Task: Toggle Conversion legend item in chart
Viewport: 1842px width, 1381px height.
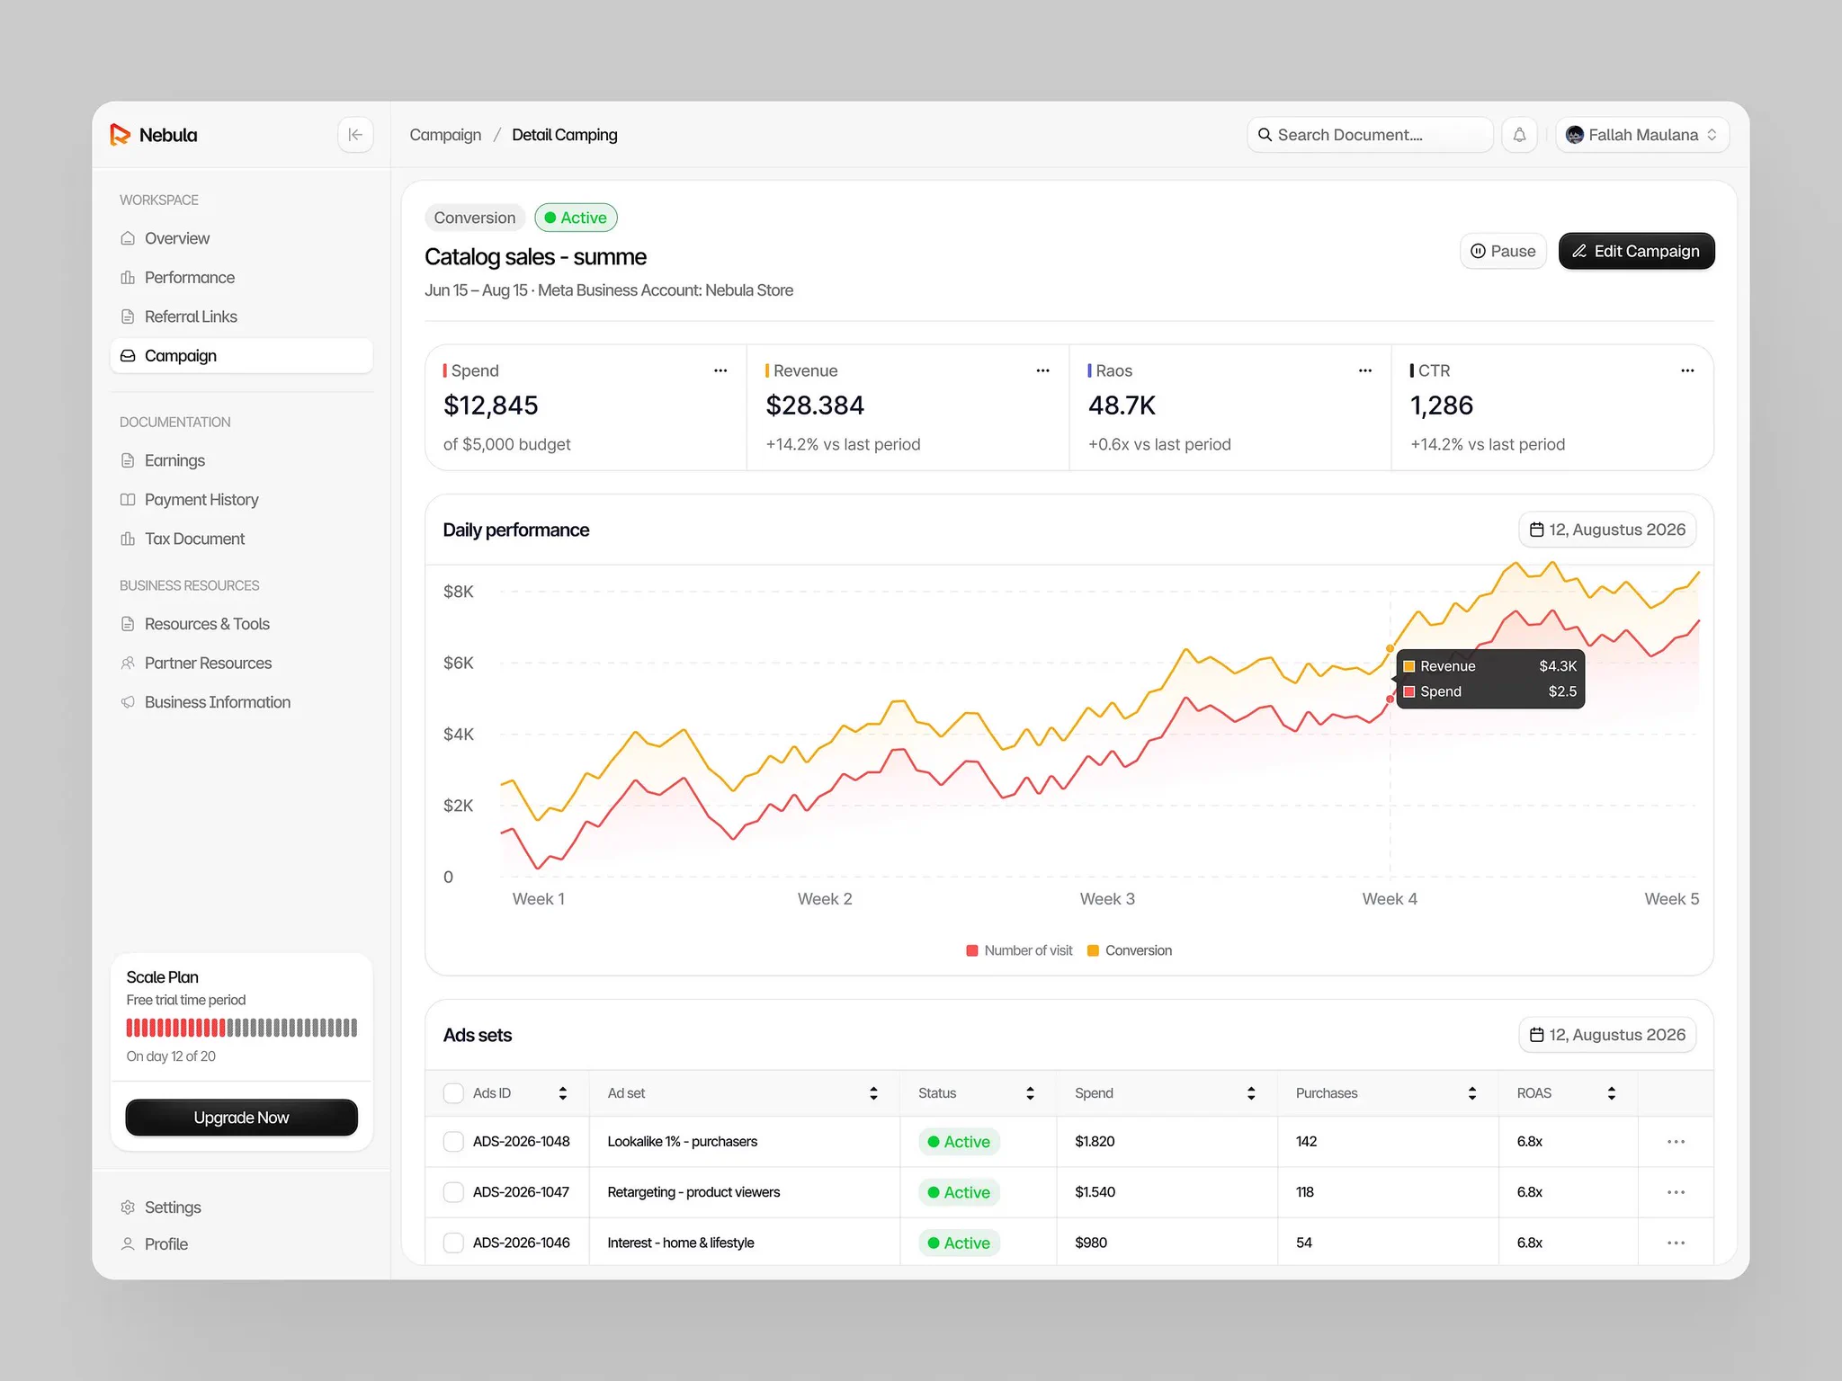Action: coord(1130,950)
